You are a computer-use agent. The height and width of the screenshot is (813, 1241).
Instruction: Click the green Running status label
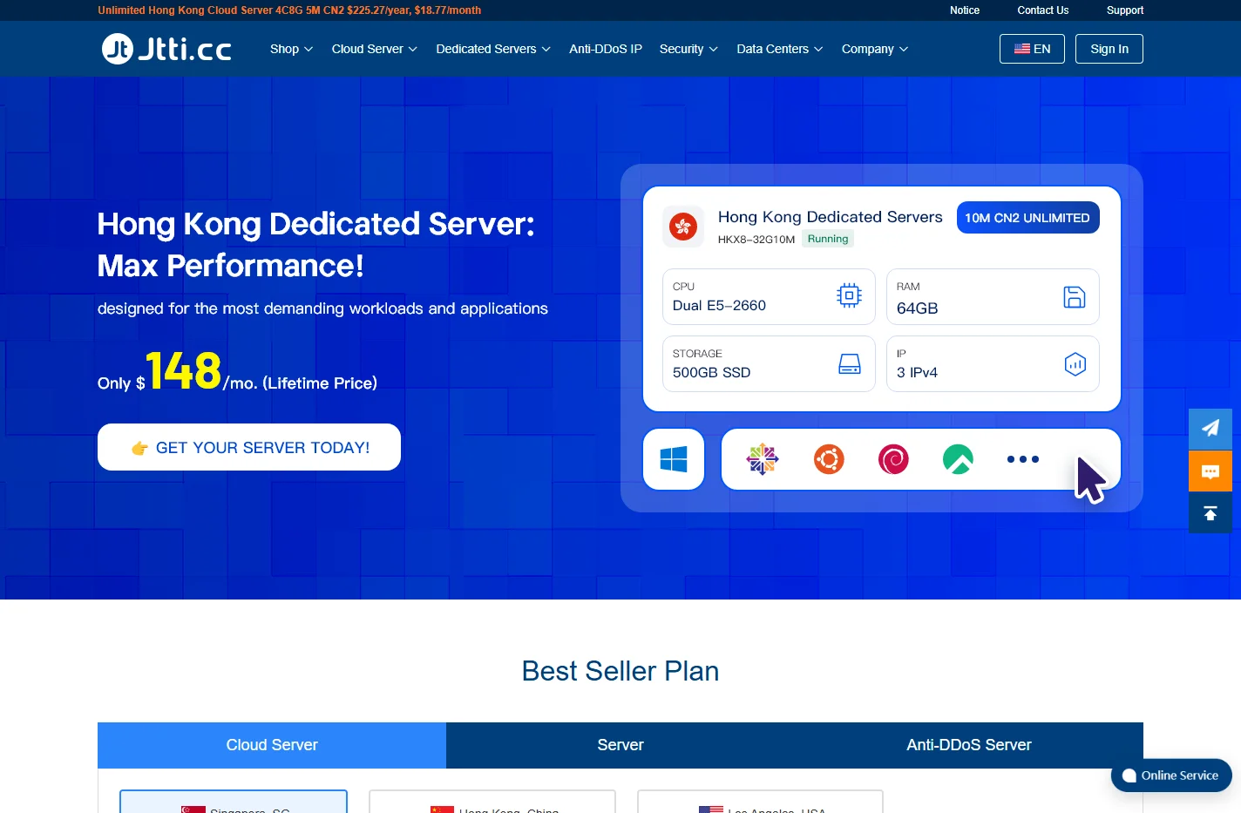pos(828,239)
